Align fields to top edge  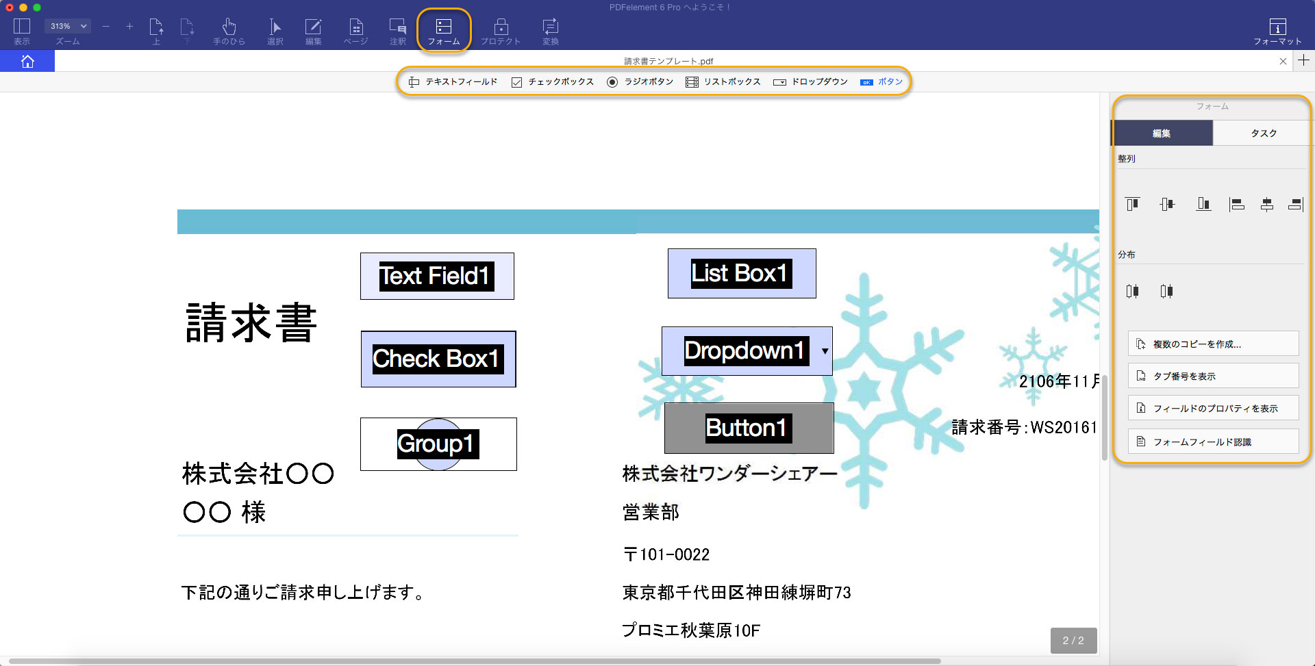[1133, 204]
